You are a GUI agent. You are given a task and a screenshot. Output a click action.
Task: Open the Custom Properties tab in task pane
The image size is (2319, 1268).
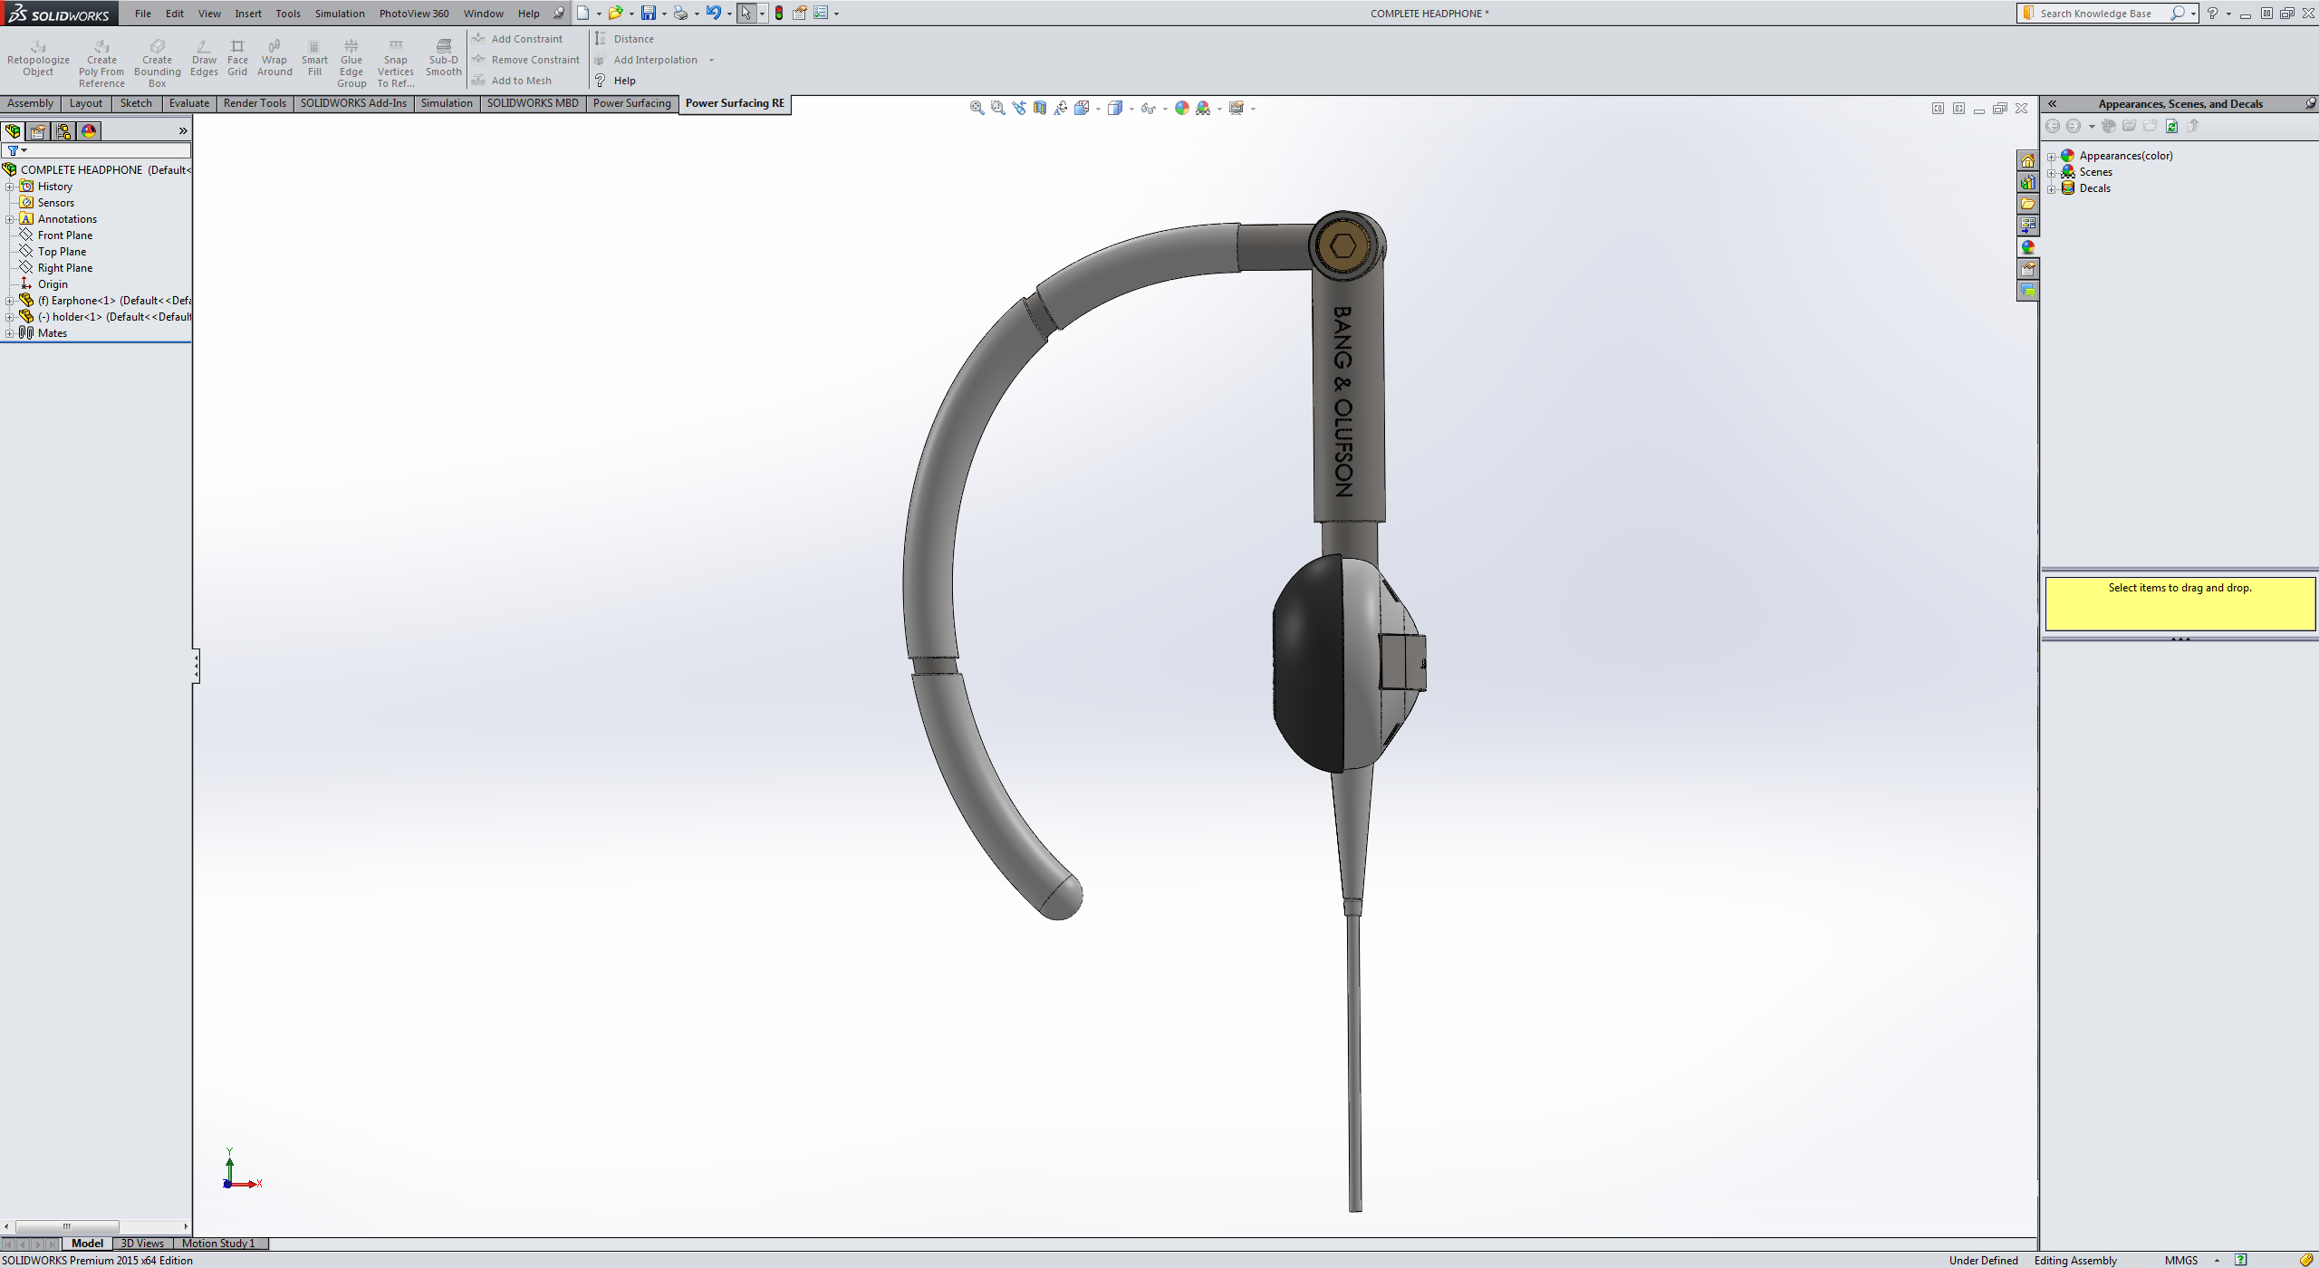pos(2027,269)
